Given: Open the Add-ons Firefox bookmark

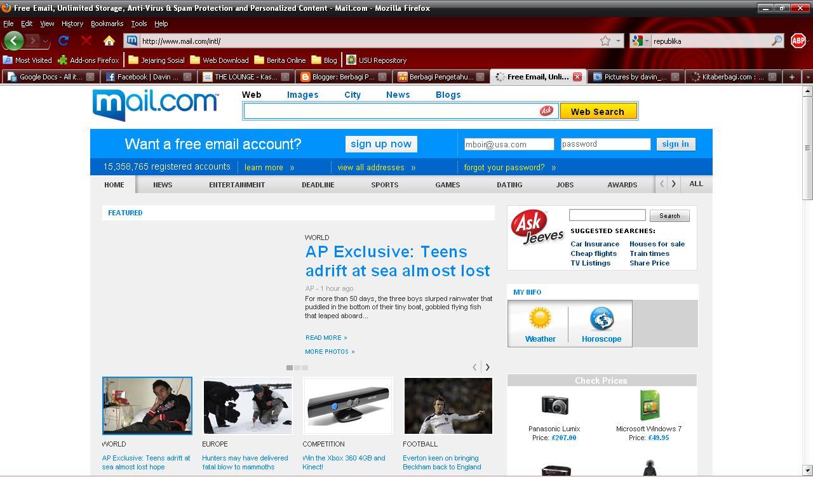Looking at the screenshot, I should [x=88, y=60].
